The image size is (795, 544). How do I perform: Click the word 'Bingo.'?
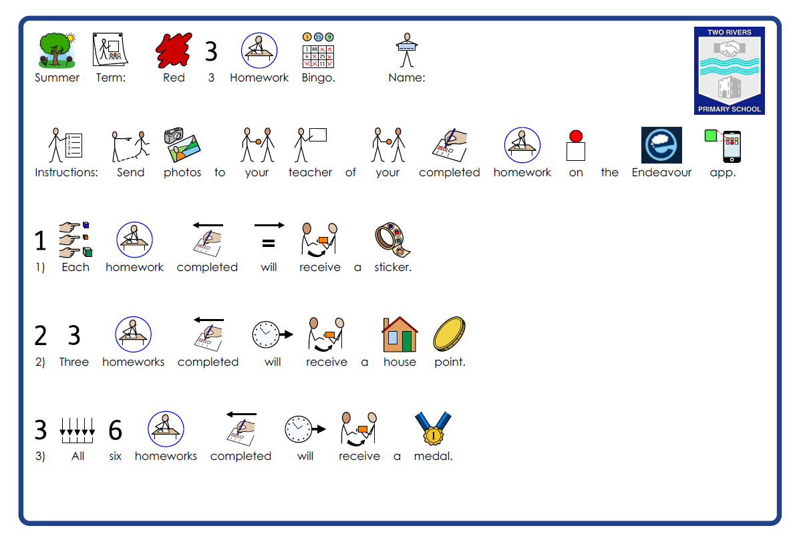click(x=319, y=78)
